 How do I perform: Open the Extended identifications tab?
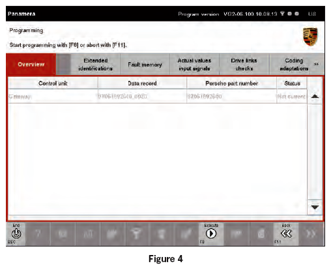[96, 65]
